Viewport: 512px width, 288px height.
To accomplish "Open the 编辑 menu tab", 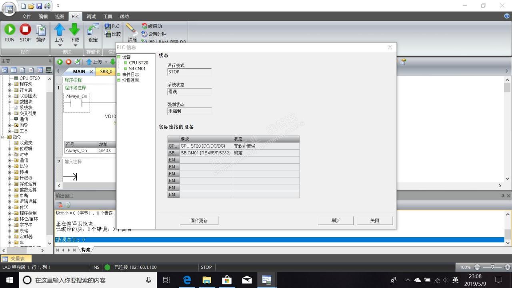I will click(x=43, y=16).
